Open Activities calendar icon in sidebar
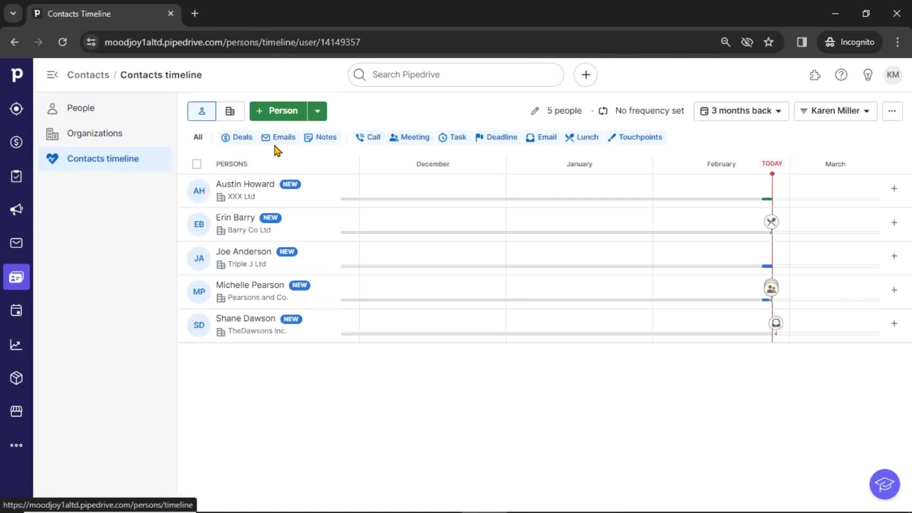This screenshot has width=912, height=513. 16,311
